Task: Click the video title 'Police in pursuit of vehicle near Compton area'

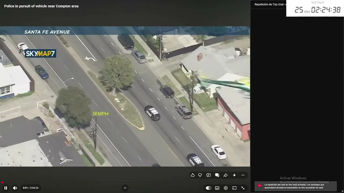Action: 41,6
